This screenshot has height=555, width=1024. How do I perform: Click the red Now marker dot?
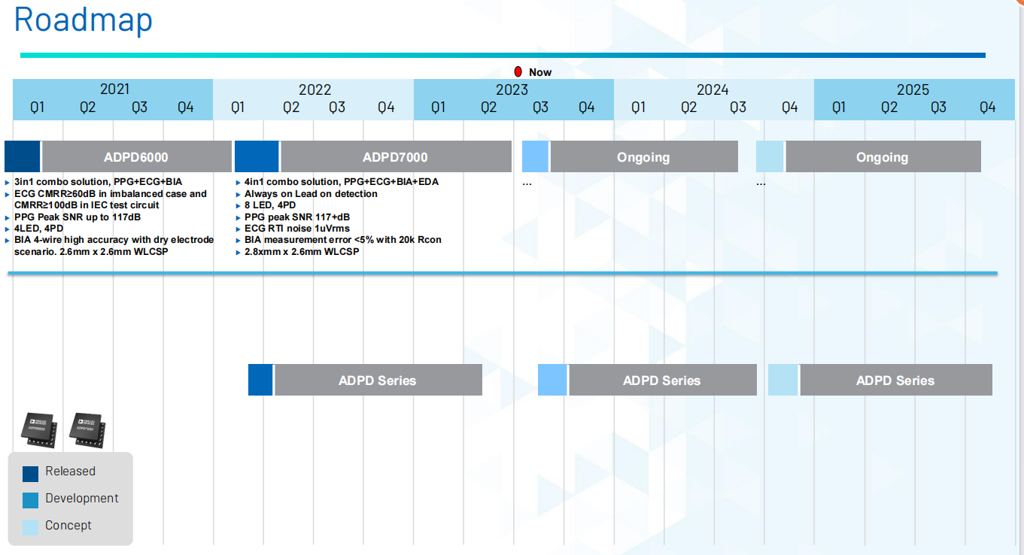518,72
